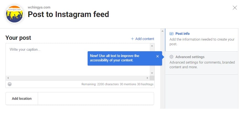Click the Post info list icon
242x114 pixels.
[x=171, y=34]
